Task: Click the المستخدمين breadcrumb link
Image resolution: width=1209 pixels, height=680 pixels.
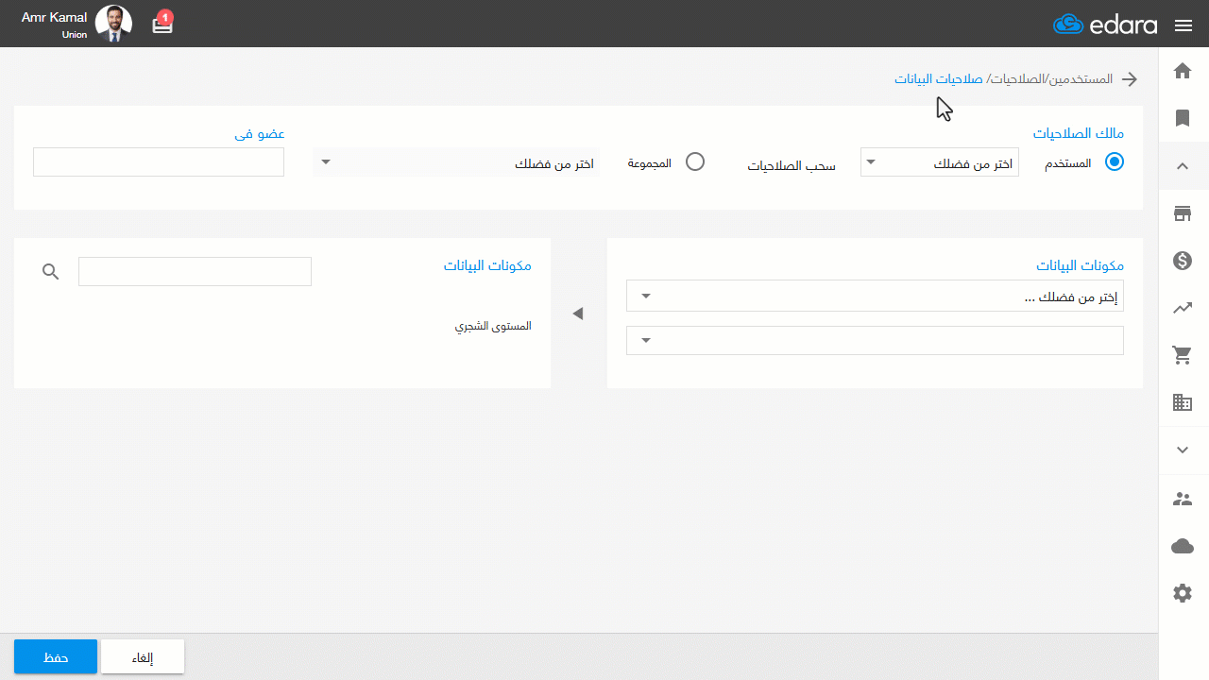Action: coord(1081,79)
